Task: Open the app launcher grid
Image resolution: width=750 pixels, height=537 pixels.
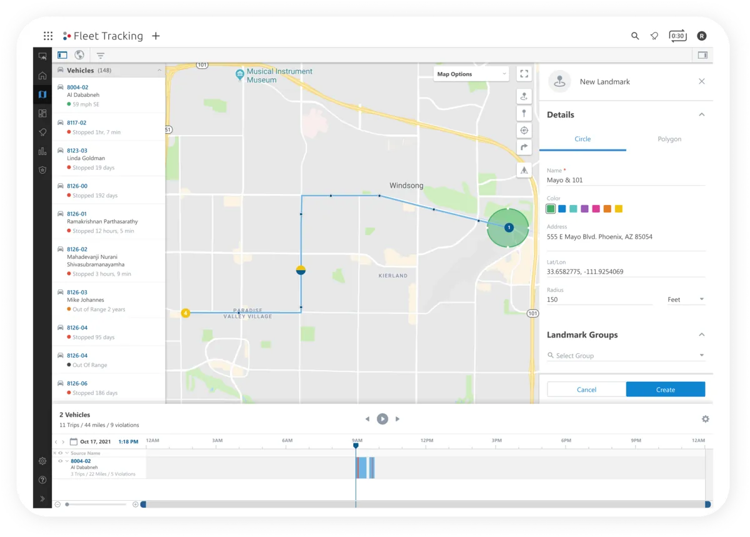Action: [x=48, y=36]
